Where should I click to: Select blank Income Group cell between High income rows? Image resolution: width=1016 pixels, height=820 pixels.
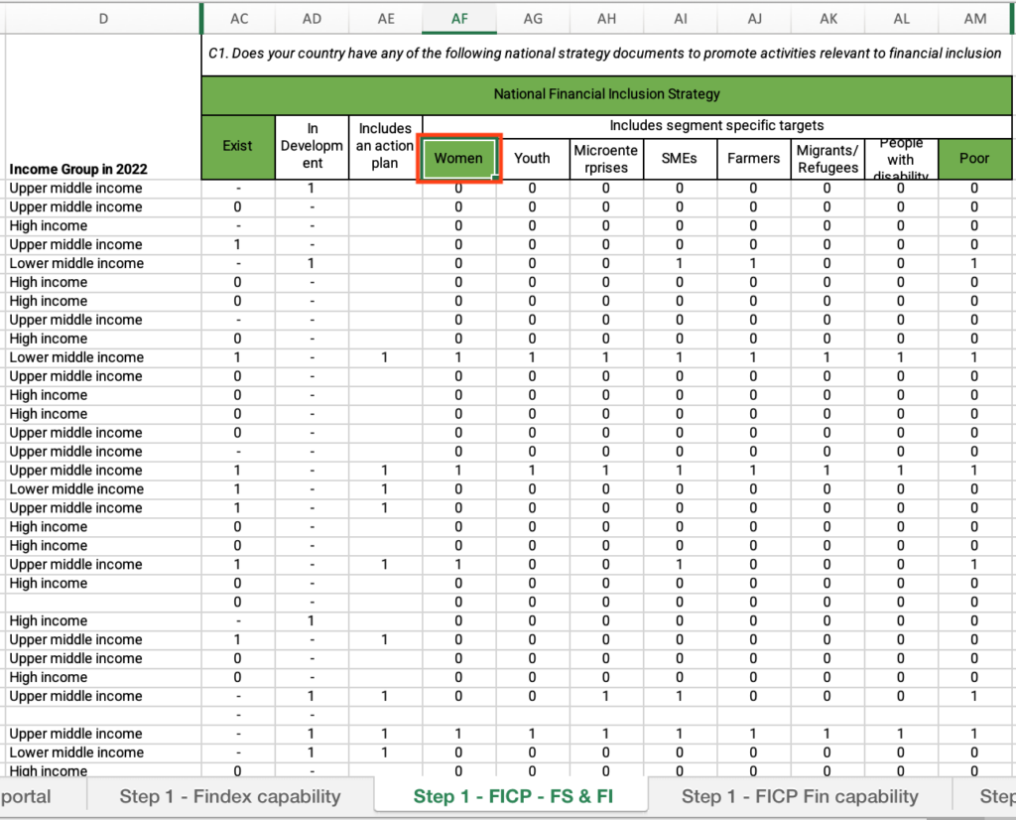[103, 603]
